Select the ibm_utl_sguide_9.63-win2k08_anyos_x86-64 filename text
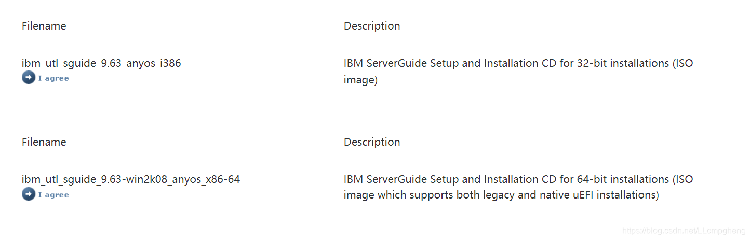Viewport: 750px width, 240px height. coord(130,179)
